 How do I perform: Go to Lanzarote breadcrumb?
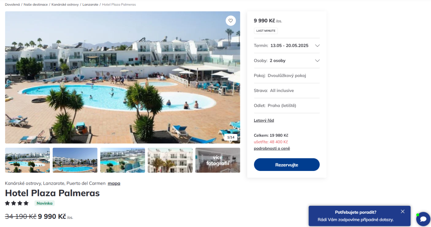click(x=91, y=5)
